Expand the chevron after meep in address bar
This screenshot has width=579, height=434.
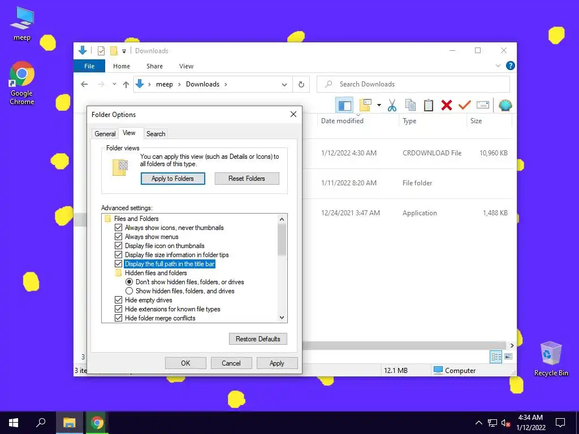[179, 85]
